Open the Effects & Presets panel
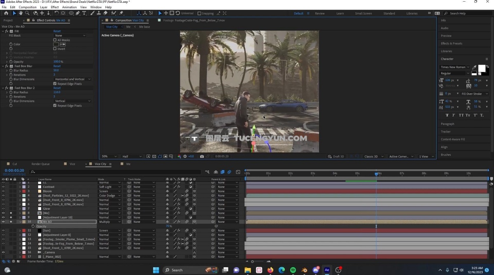494x275 pixels. click(452, 43)
